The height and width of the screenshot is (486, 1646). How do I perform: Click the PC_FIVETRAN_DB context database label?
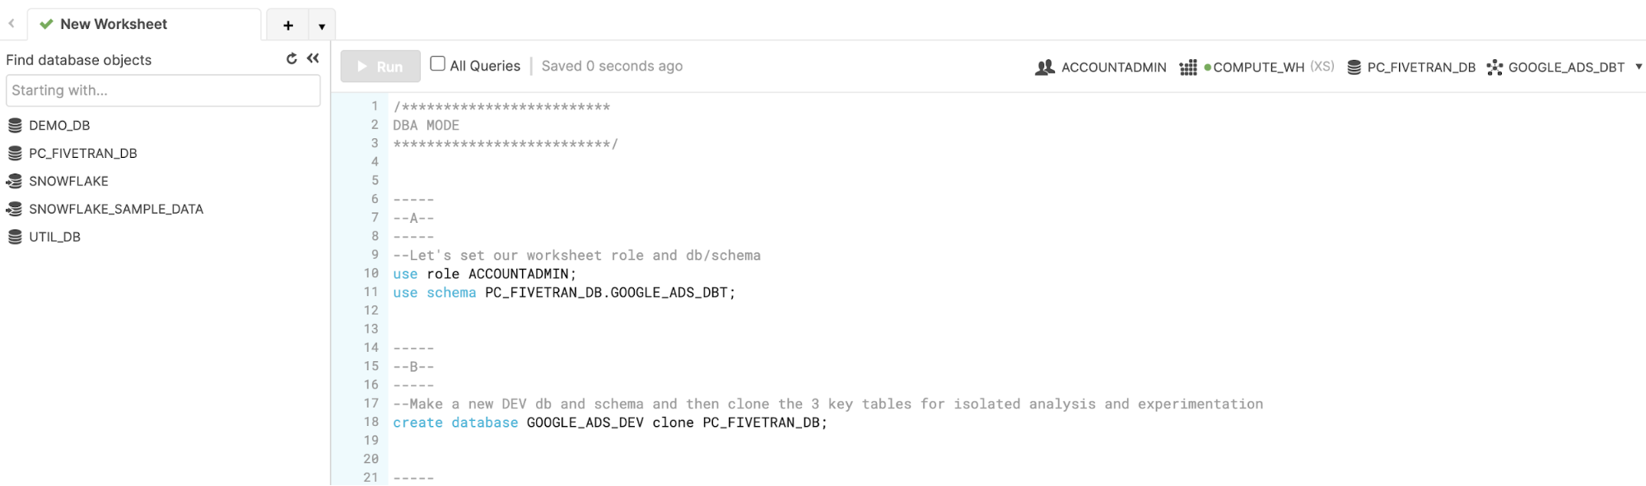[x=1421, y=67]
